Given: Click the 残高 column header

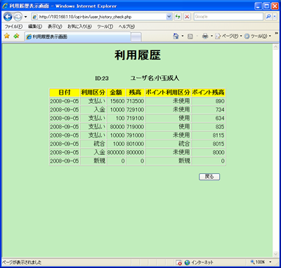Looking at the screenshot, I should pos(136,93).
